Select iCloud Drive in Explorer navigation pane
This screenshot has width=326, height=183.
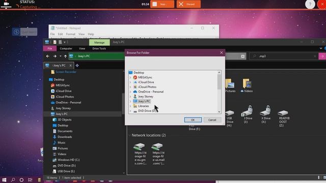coord(63,91)
